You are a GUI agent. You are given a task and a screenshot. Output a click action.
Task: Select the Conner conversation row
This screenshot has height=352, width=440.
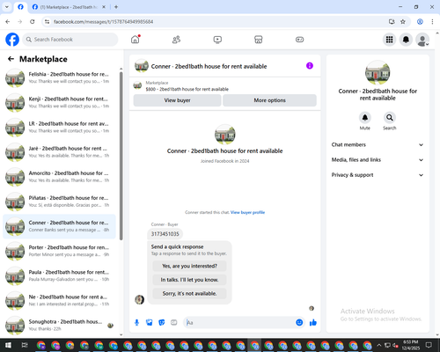59,226
